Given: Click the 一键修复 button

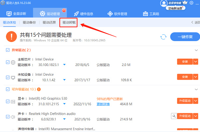Looking at the screenshot, I should 185,37.
